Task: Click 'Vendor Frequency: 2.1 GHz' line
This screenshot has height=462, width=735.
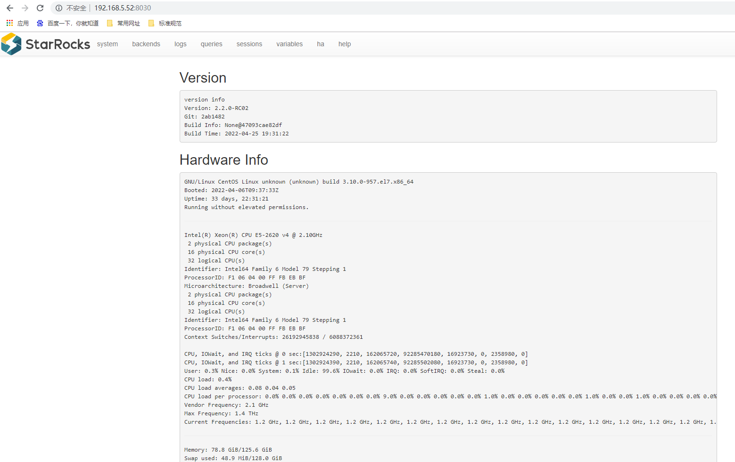Action: (226, 405)
